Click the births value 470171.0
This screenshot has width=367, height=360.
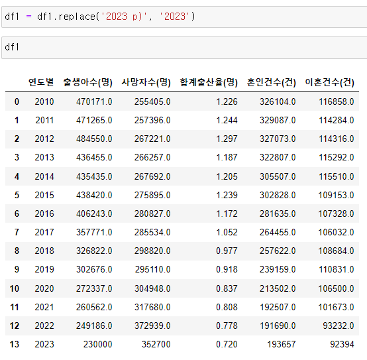click(94, 101)
